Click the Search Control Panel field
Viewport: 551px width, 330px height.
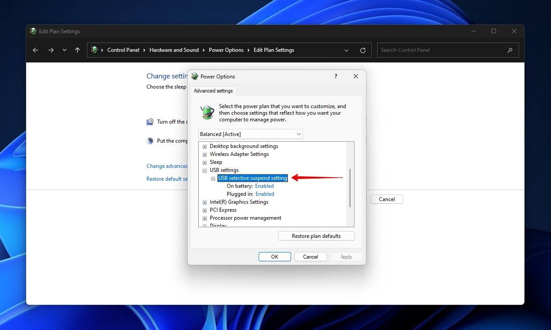click(448, 50)
